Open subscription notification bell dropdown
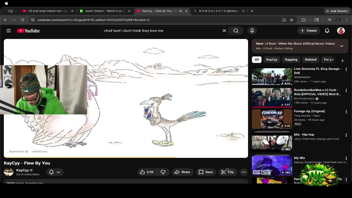Screen dimensions: 352x198 55,172
